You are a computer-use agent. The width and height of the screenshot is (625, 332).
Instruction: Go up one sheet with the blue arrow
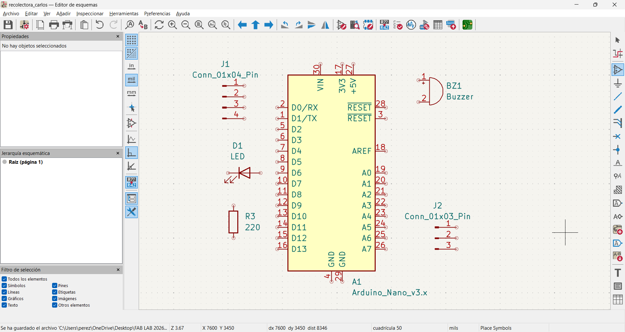point(256,25)
